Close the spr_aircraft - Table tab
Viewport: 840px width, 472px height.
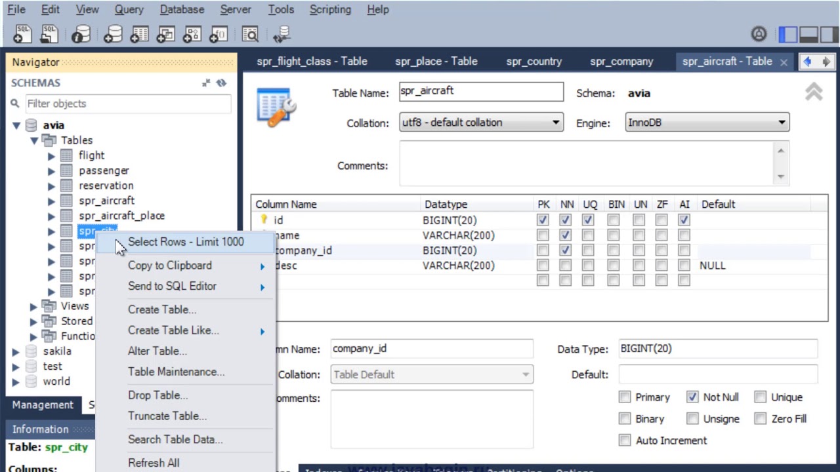[x=784, y=62]
